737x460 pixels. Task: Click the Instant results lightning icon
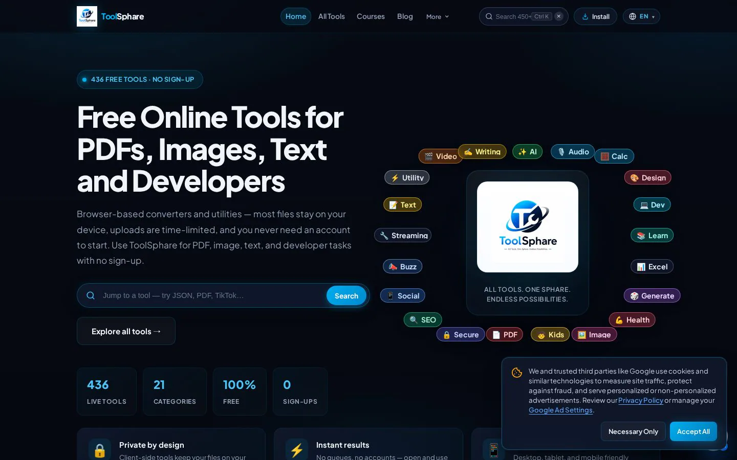pos(297,450)
